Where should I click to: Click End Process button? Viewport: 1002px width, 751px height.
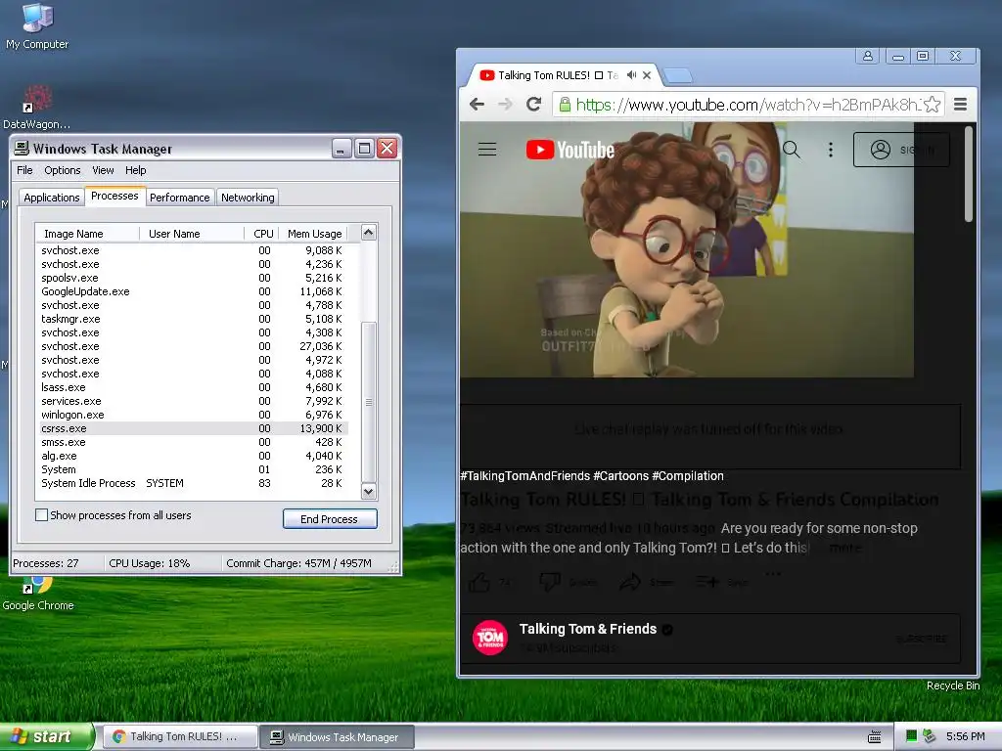tap(330, 519)
